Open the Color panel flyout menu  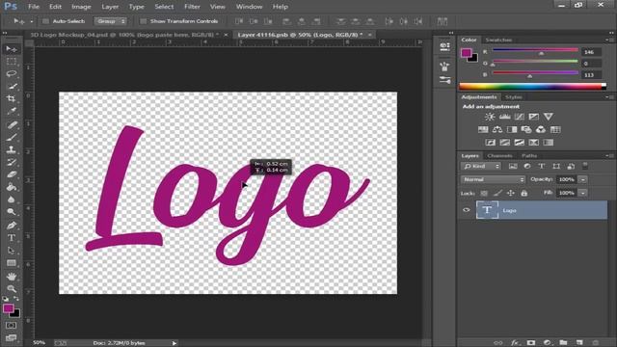(608, 40)
